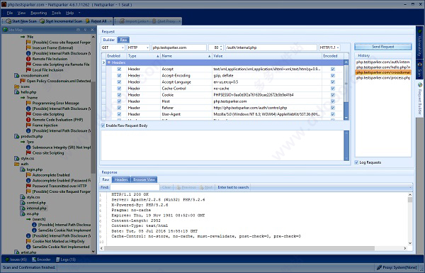Toggle Encoded checkbox for Cache-Control header

coord(333,89)
